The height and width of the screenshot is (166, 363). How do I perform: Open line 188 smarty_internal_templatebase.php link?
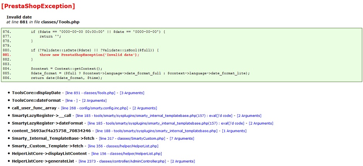157,131
